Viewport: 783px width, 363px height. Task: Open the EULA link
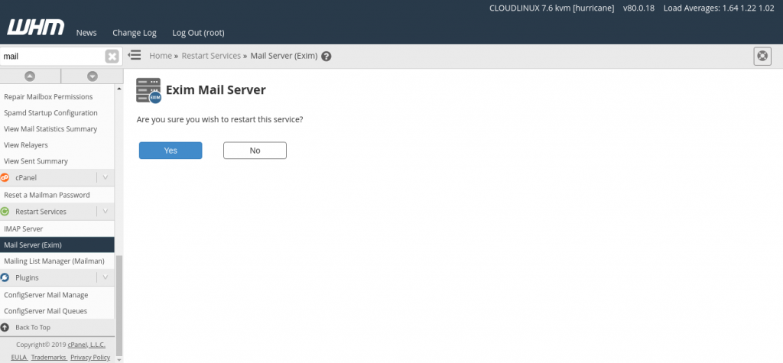tap(19, 358)
